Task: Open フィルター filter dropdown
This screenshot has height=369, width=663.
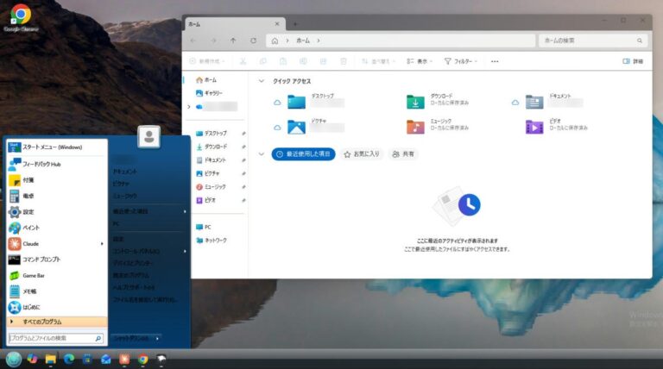Action: click(461, 61)
